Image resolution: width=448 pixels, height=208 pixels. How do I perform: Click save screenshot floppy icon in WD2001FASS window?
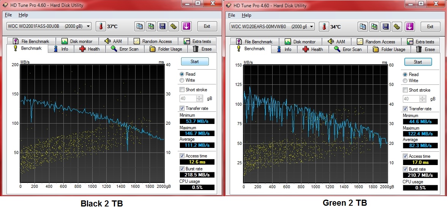coord(162,26)
